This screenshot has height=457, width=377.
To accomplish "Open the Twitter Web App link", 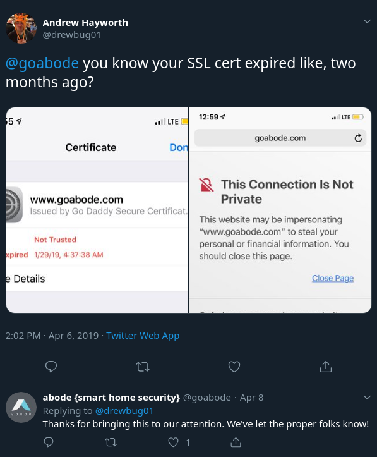I will point(143,336).
